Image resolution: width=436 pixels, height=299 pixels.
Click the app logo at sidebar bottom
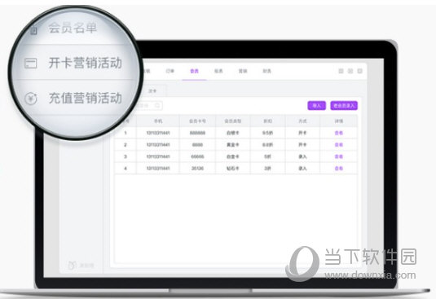tap(72, 265)
